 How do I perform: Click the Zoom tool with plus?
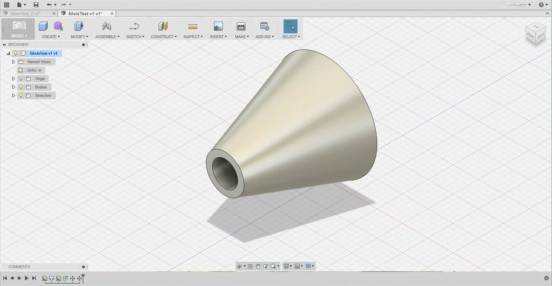[x=265, y=267]
